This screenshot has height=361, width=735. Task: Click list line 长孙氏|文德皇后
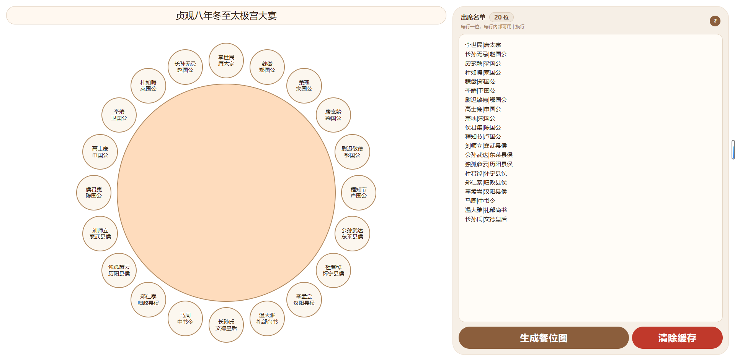pyautogui.click(x=486, y=219)
